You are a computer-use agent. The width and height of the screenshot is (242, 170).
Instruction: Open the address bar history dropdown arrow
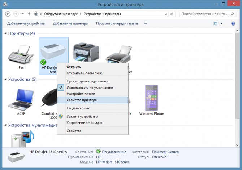[x=166, y=14]
